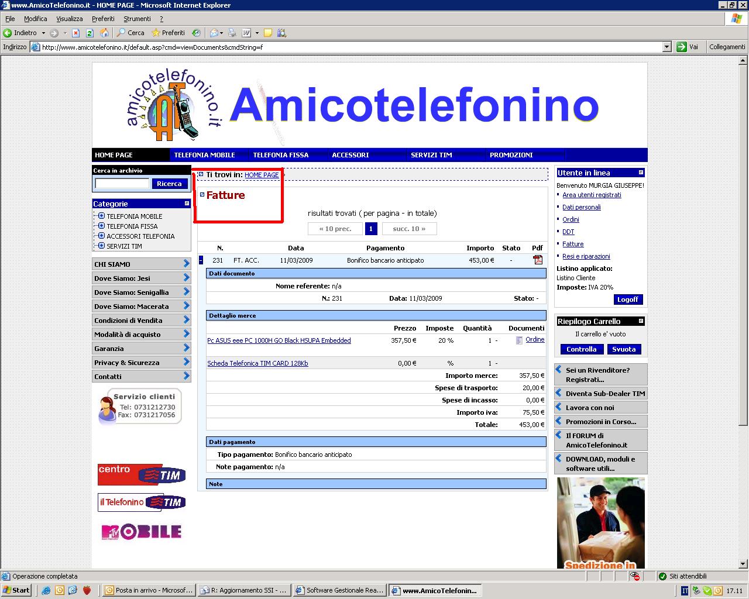
Task: Click the centro TIM logo
Action: pos(142,474)
